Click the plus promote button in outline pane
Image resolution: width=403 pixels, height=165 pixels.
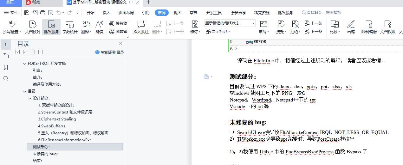tap(33, 52)
